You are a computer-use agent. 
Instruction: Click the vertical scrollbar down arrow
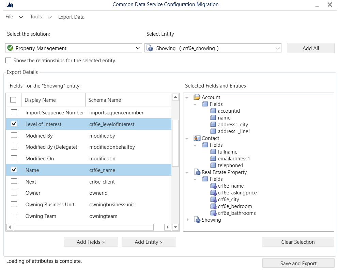[175, 227]
